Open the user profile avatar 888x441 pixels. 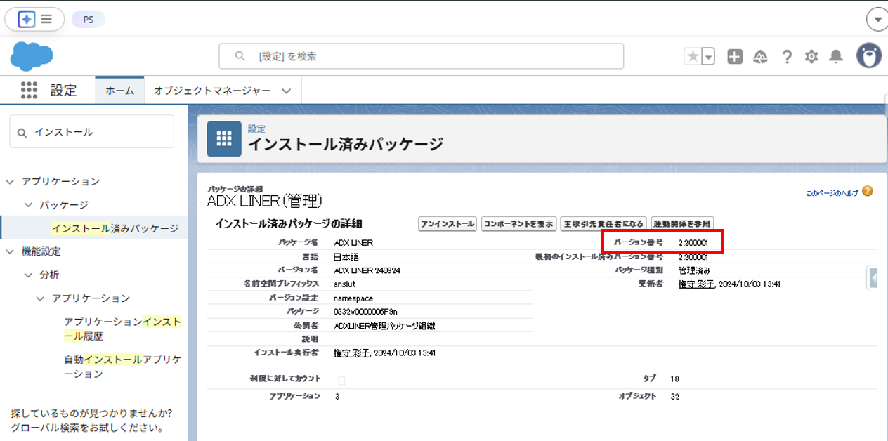(x=869, y=56)
